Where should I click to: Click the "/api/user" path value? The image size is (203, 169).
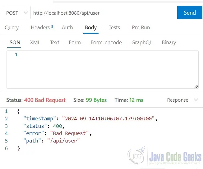63,141
